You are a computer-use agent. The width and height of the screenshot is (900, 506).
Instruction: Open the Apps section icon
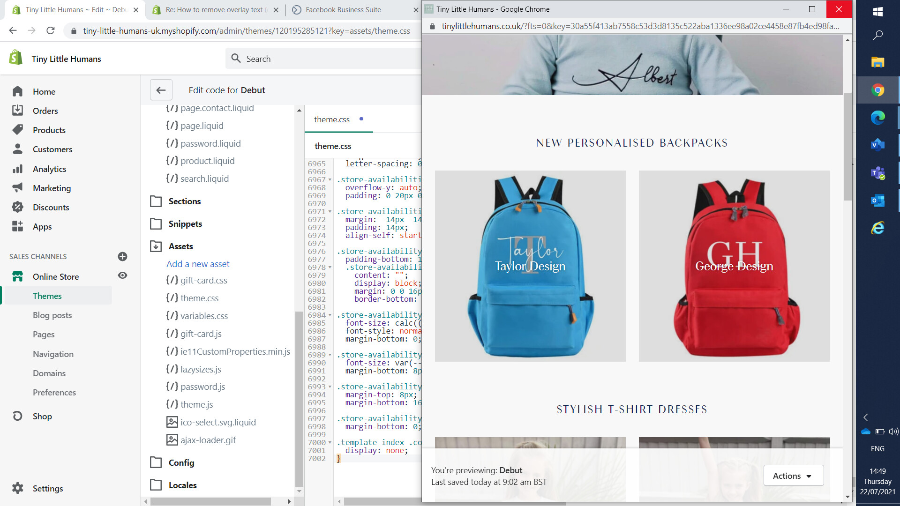click(x=17, y=226)
